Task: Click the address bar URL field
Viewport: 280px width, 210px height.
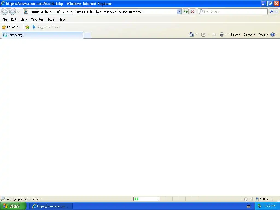Action: (103, 11)
